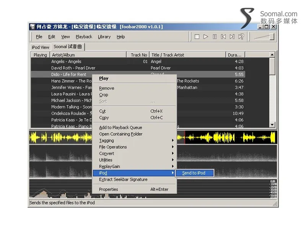Click Send to iPod
This screenshot has width=306, height=229.
[195, 173]
